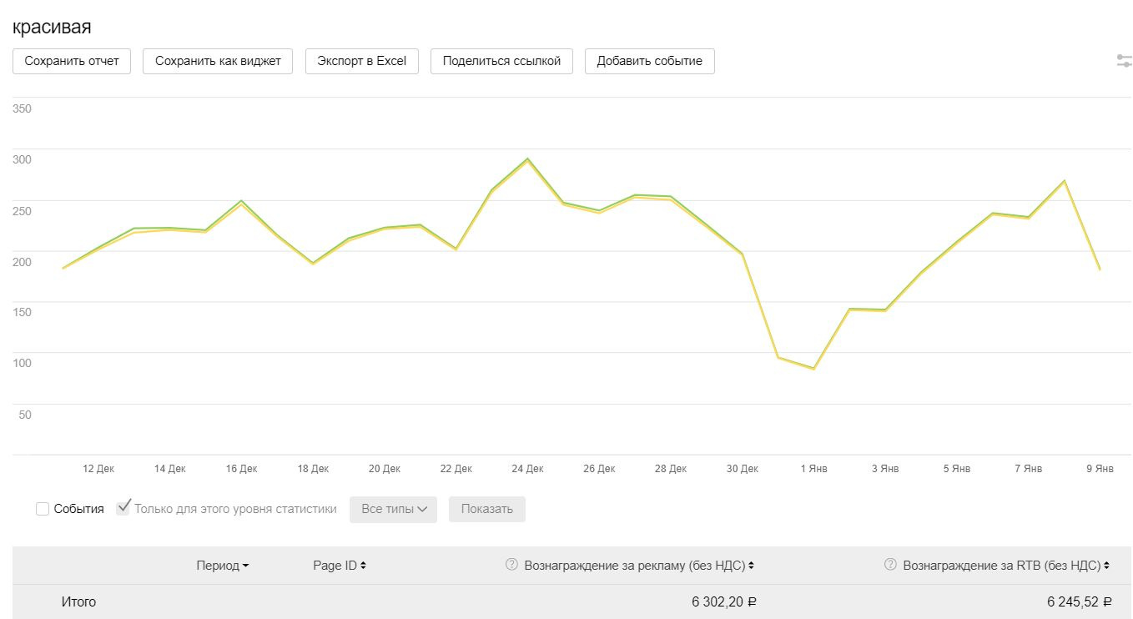The width and height of the screenshot is (1133, 619).
Task: Click the Показать button
Action: (x=486, y=509)
